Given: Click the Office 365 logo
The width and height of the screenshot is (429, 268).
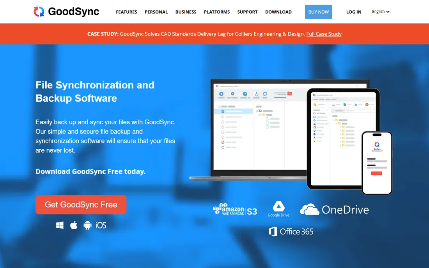Looking at the screenshot, I should (291, 232).
